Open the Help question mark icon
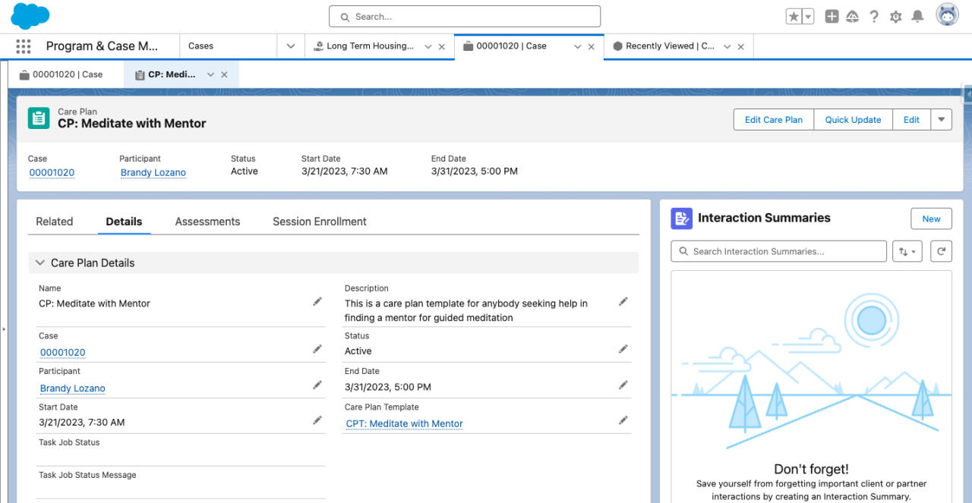Screen dimensions: 972x503 [874, 17]
